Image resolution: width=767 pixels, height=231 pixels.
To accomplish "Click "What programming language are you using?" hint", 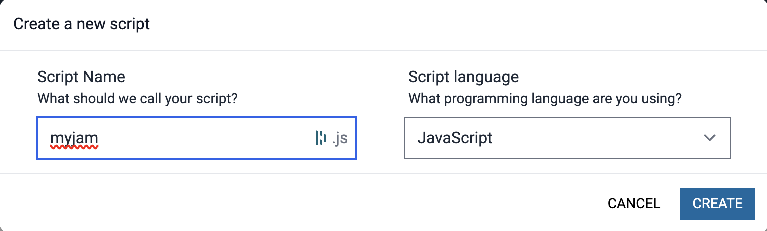I will [545, 98].
